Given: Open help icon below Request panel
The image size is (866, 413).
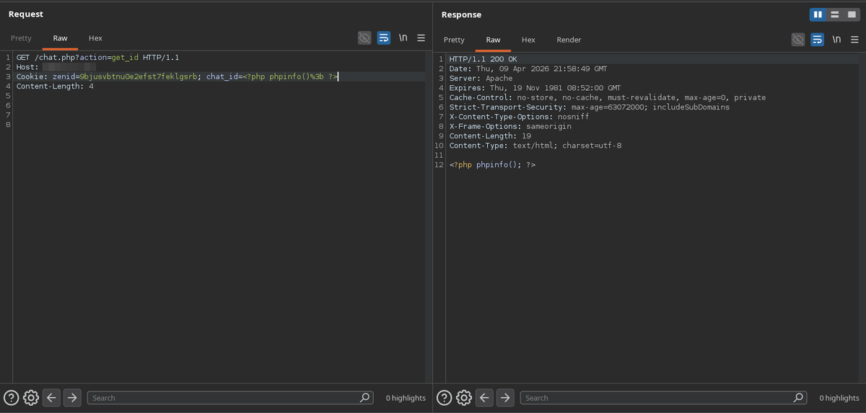Looking at the screenshot, I should coord(11,397).
